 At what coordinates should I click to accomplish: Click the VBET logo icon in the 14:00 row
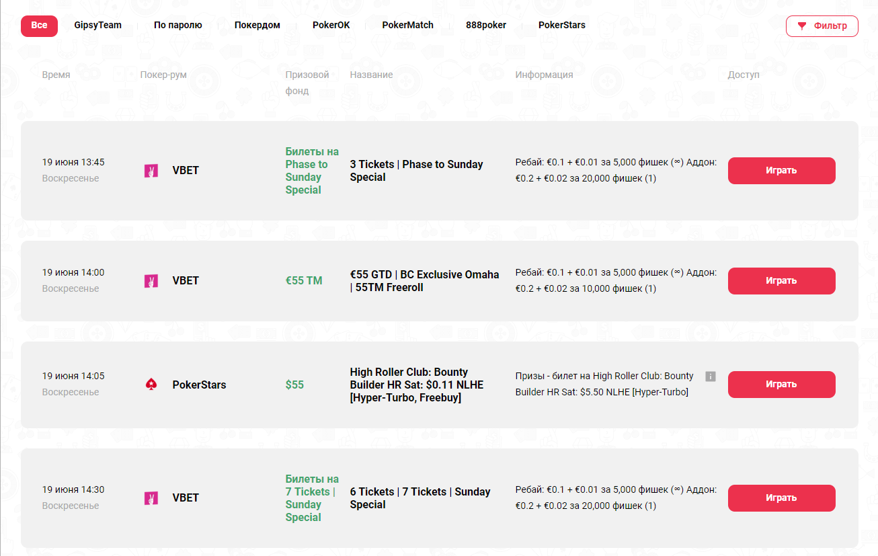click(151, 281)
